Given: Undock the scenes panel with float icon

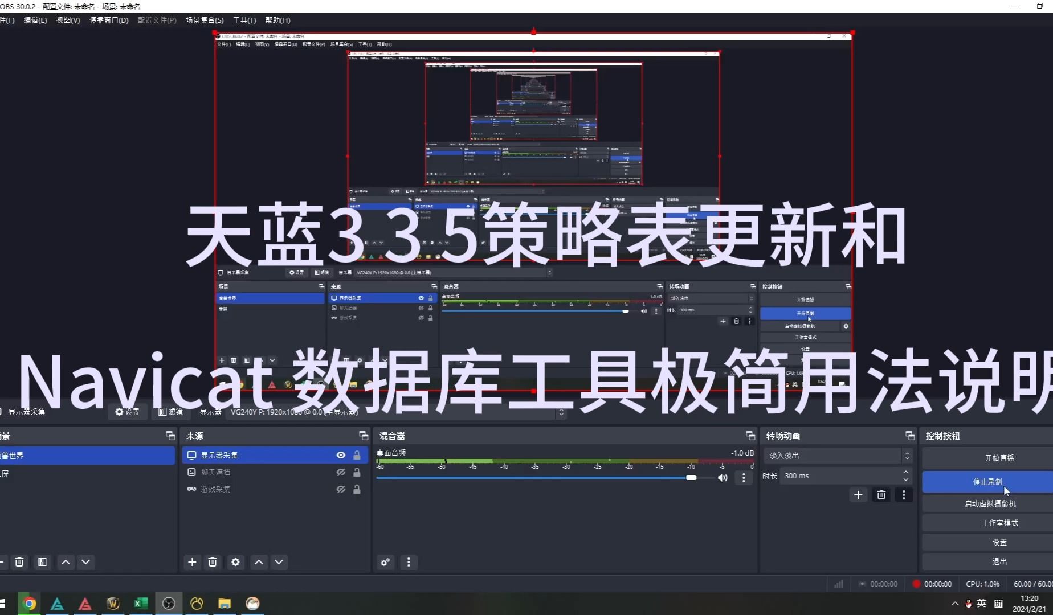Looking at the screenshot, I should coord(170,436).
